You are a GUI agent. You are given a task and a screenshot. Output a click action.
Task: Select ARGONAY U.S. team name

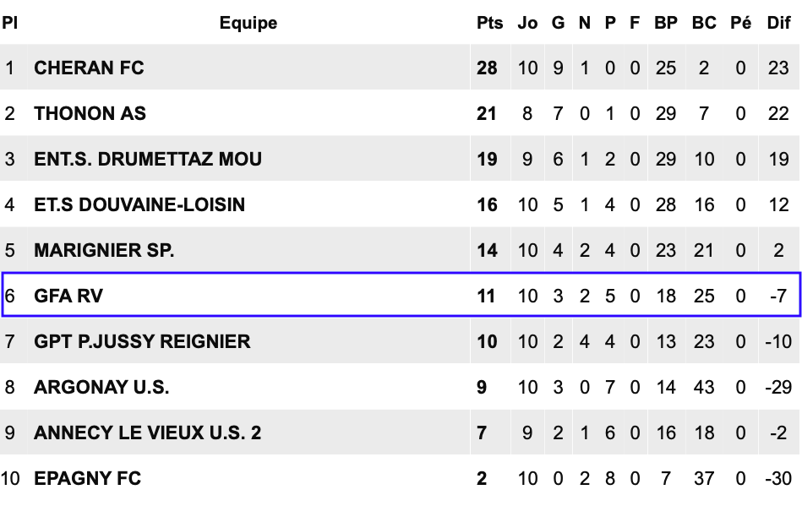101,388
